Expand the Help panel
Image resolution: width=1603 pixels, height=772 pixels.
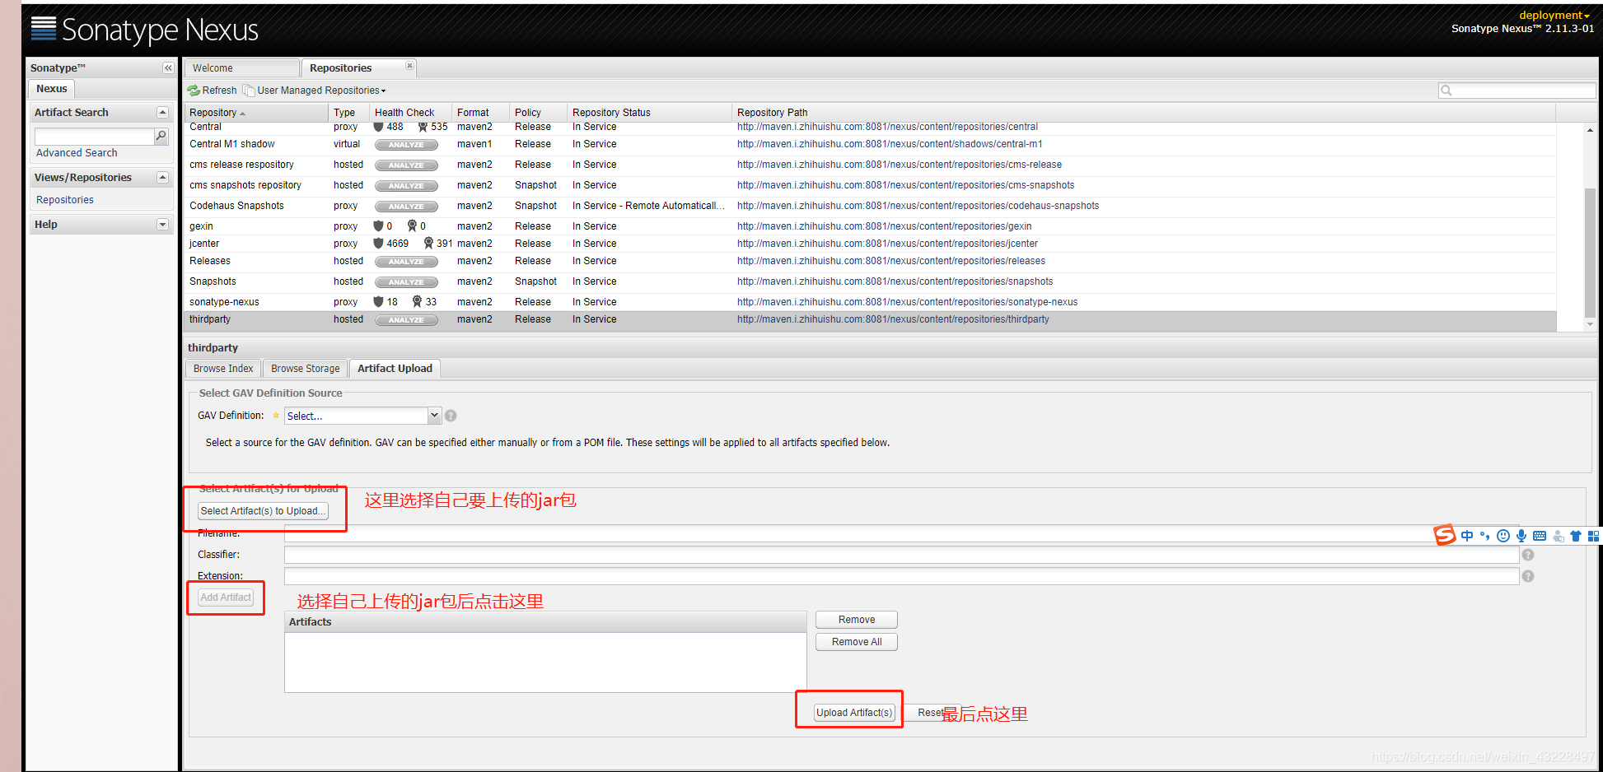click(162, 225)
